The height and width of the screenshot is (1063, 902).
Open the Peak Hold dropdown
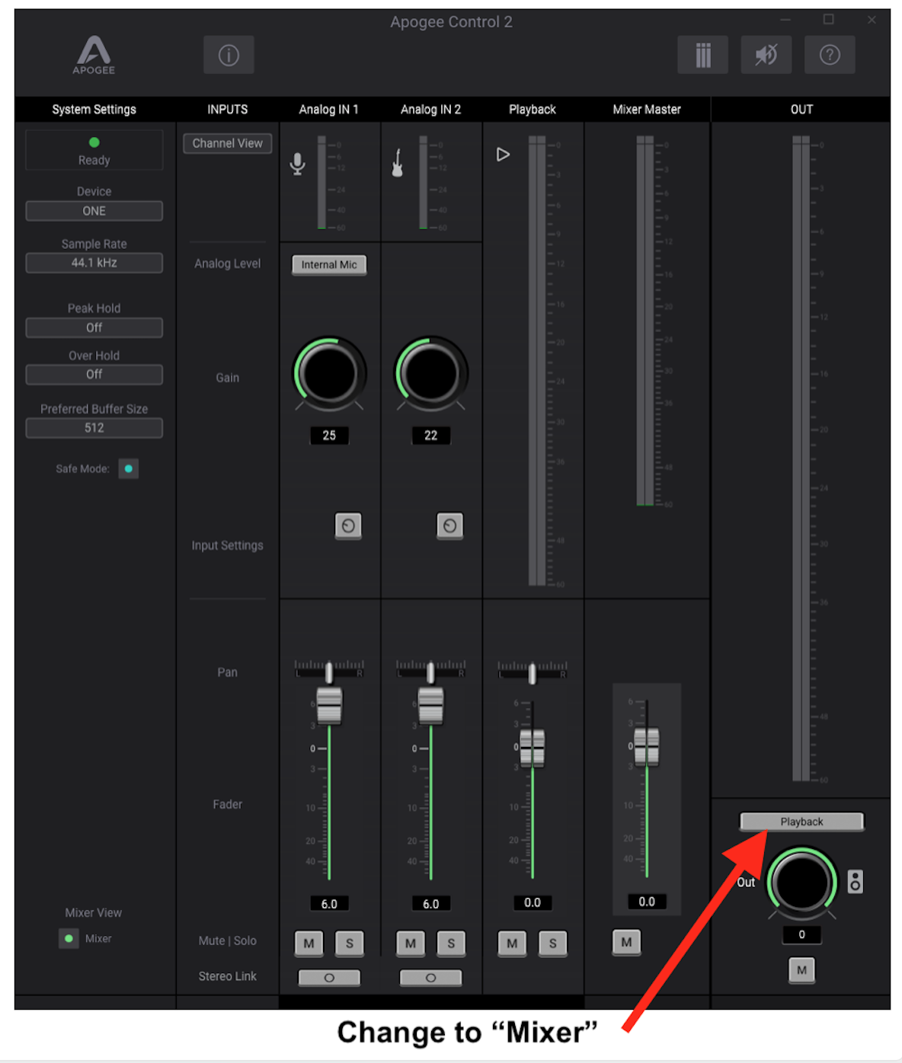[x=94, y=327]
